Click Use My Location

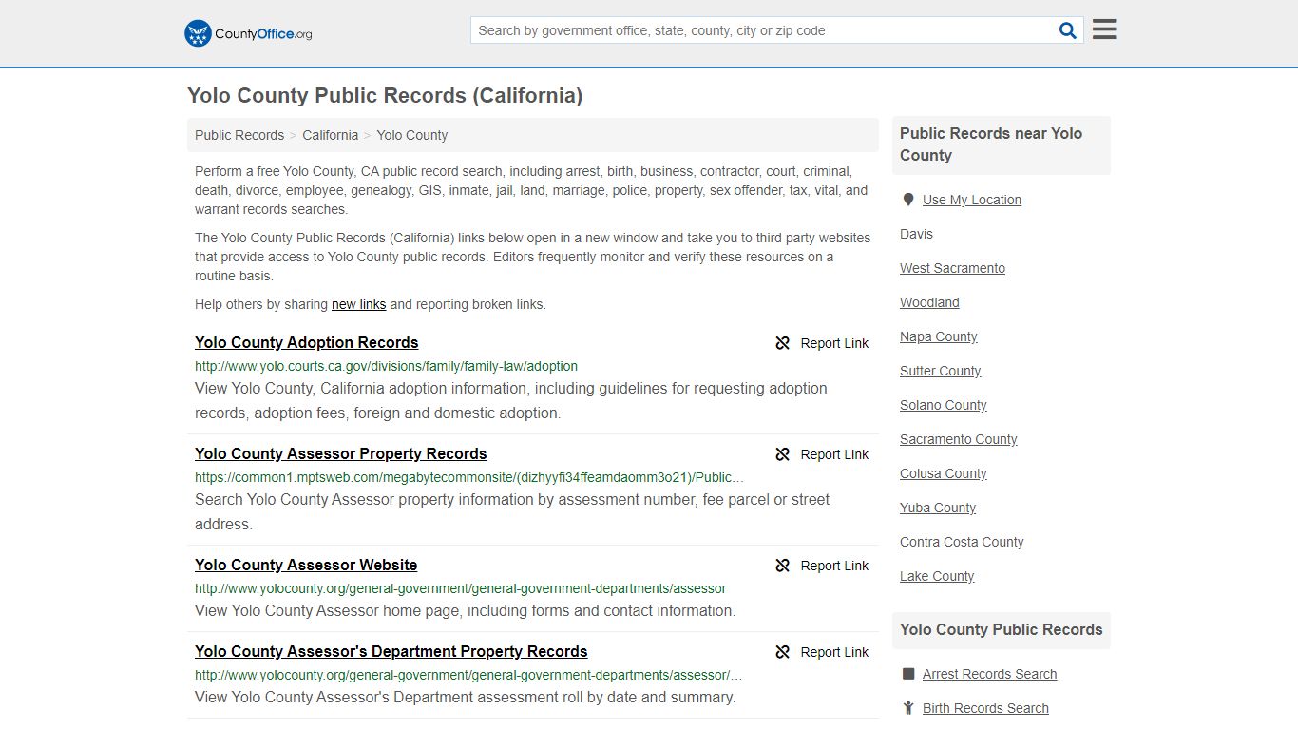pyautogui.click(x=972, y=200)
